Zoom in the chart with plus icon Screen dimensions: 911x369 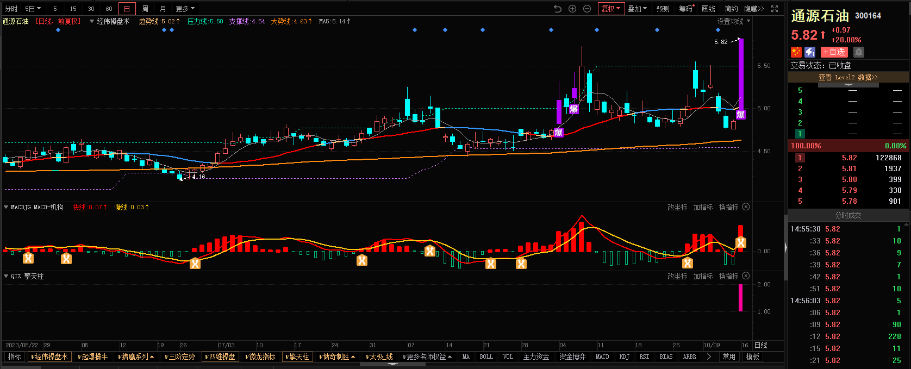[572, 9]
